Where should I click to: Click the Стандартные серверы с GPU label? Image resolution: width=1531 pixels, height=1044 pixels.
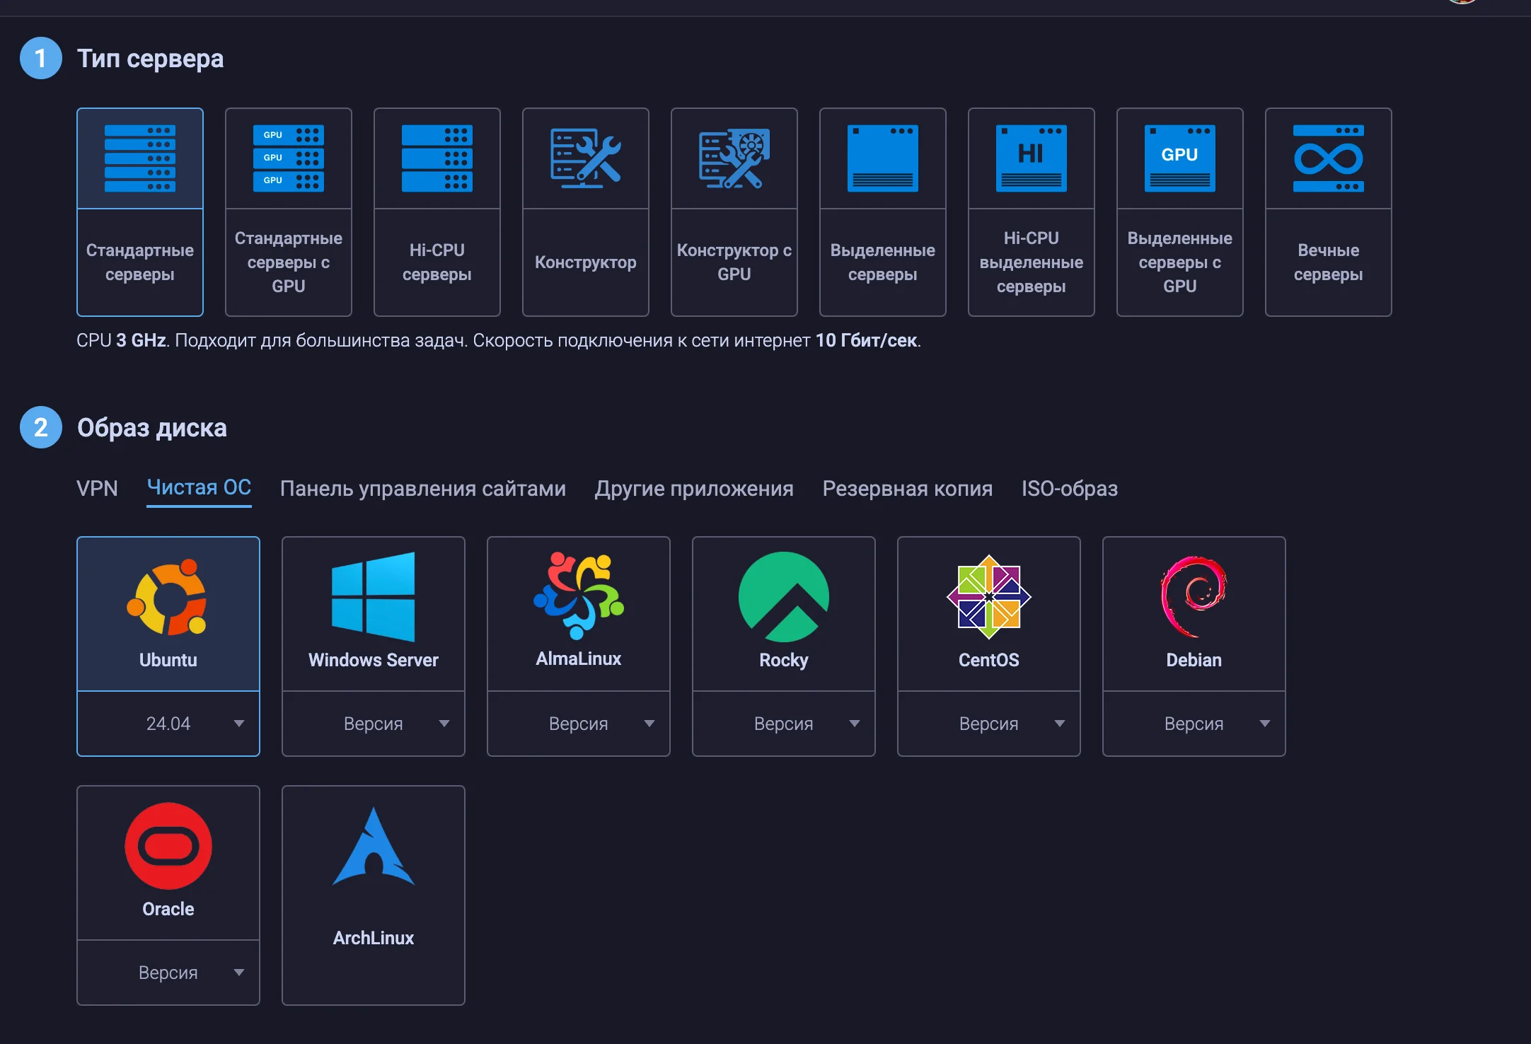click(289, 262)
